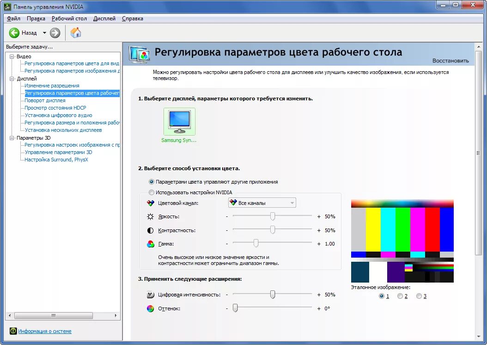This screenshot has width=487, height=345.
Task: Open the 'Информация о системе' link
Action: (x=45, y=331)
